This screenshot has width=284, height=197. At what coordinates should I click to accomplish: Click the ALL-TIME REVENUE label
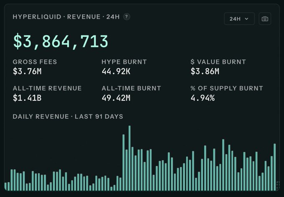(x=47, y=88)
